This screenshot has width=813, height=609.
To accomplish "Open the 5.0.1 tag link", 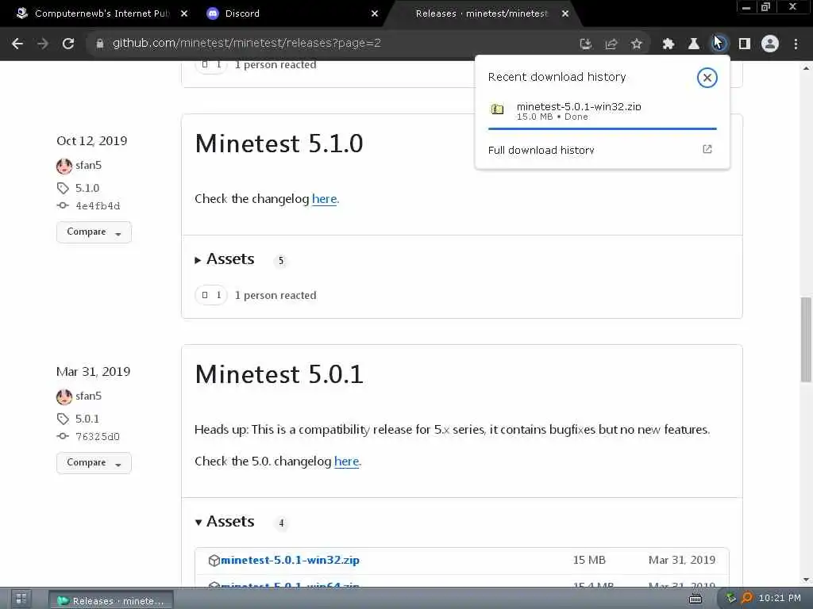I will click(87, 419).
